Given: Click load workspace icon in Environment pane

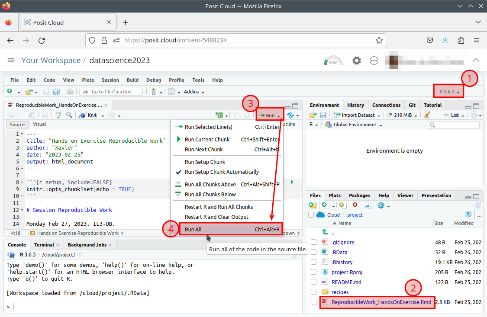Looking at the screenshot, I should tap(313, 115).
